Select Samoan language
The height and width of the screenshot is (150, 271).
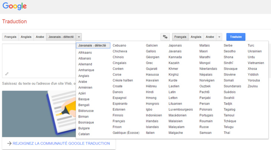click(206, 133)
